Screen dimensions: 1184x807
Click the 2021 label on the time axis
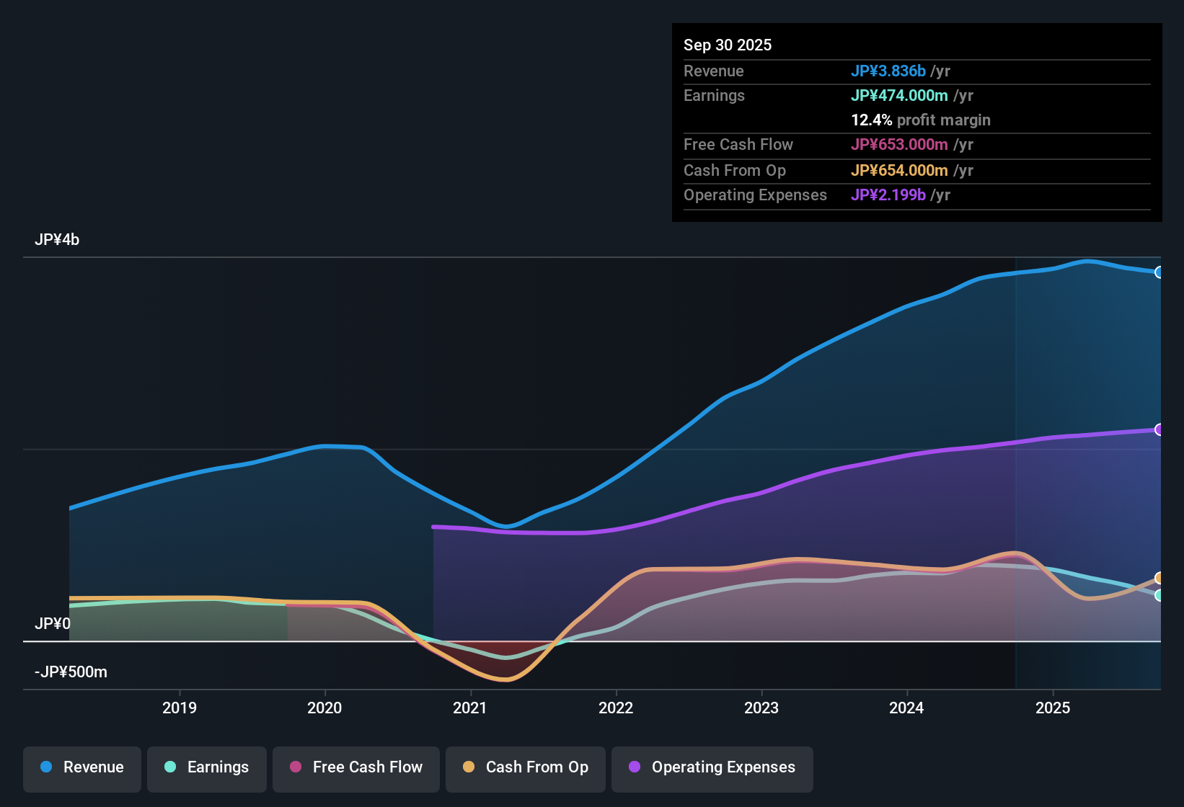tap(470, 708)
